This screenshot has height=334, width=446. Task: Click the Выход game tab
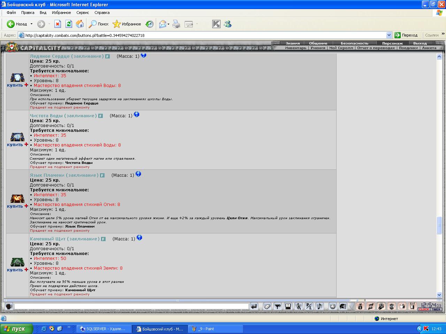click(420, 43)
